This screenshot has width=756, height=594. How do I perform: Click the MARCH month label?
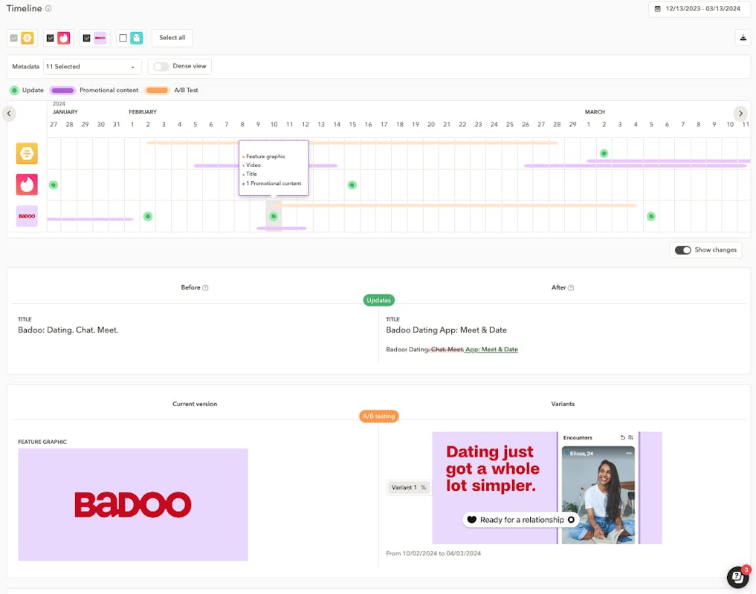tap(595, 112)
